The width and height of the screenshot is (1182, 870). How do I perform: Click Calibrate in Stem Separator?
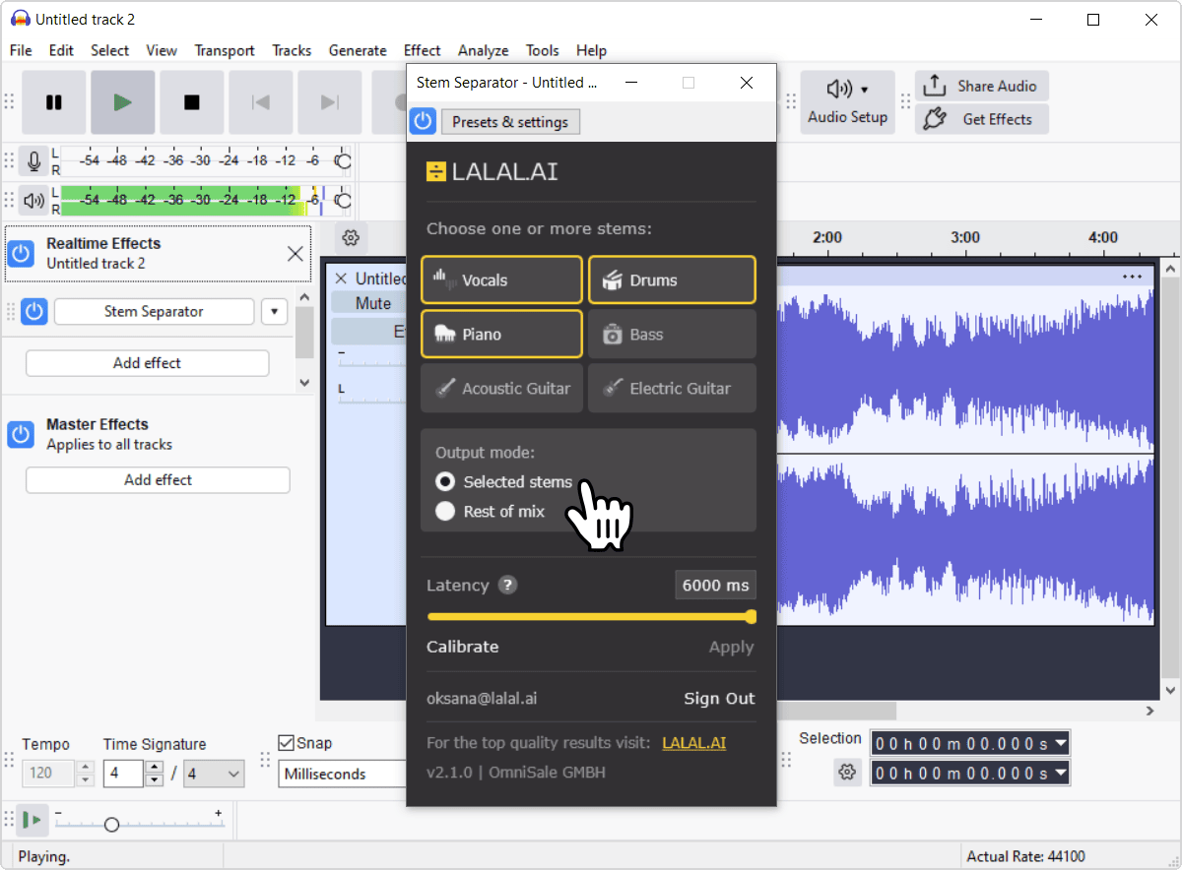point(463,648)
